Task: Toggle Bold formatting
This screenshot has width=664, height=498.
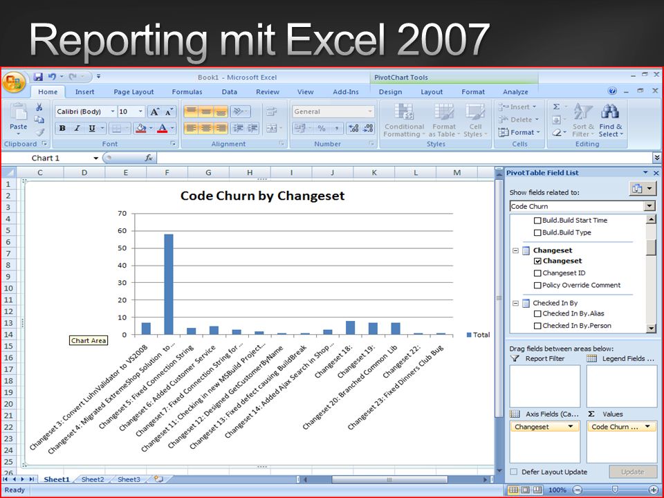Action: pos(62,129)
